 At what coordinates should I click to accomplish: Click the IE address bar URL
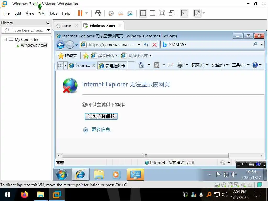[111, 45]
